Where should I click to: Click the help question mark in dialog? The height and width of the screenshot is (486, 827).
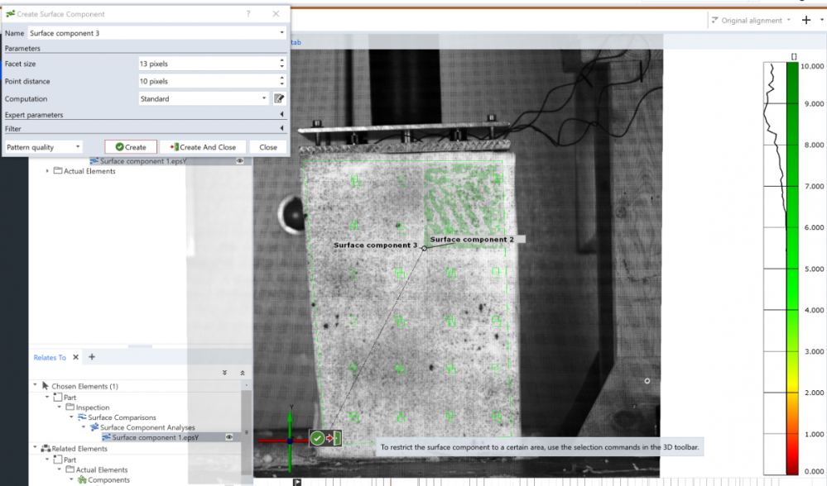click(248, 14)
